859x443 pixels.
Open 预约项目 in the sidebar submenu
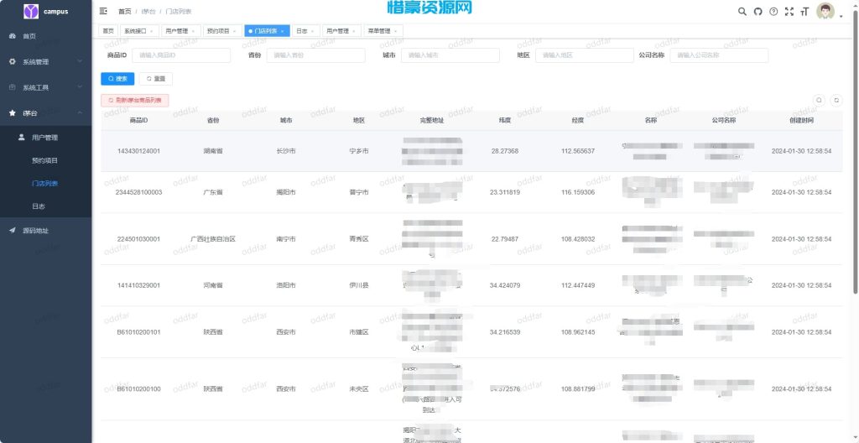click(x=46, y=160)
